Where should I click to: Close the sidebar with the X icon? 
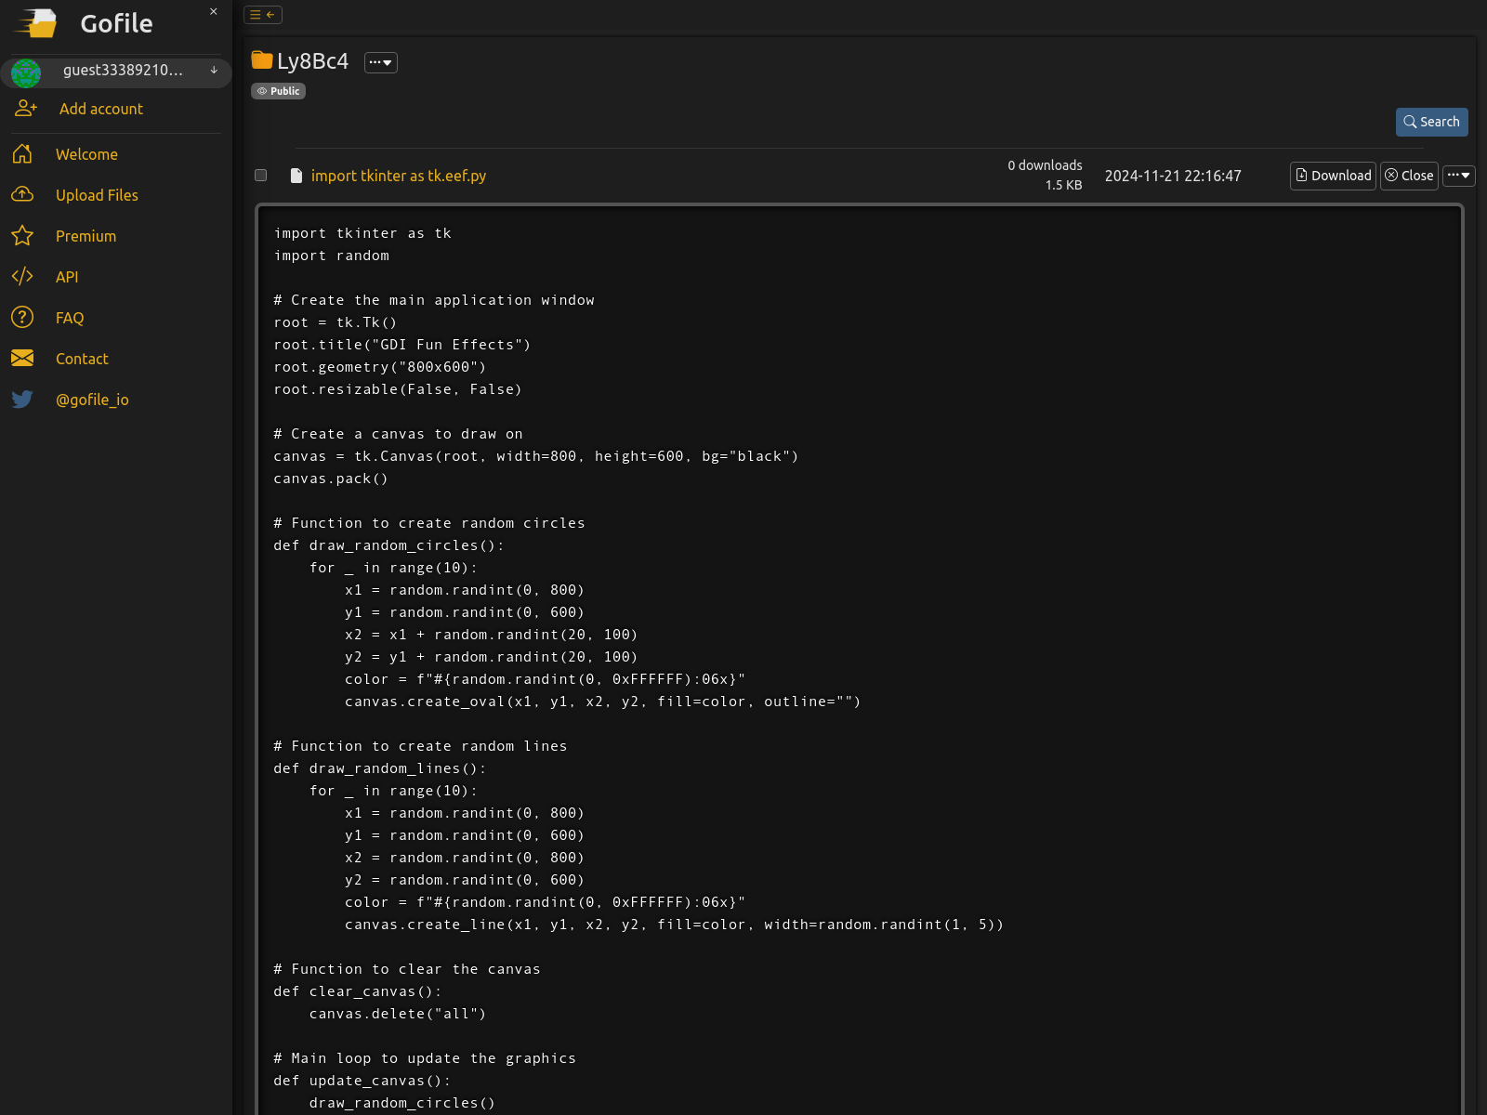pyautogui.click(x=214, y=12)
